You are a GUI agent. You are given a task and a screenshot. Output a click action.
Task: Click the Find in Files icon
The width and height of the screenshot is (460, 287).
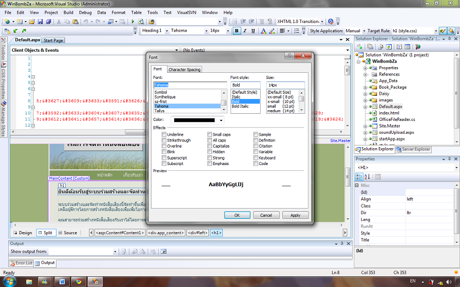pyautogui.click(x=151, y=22)
